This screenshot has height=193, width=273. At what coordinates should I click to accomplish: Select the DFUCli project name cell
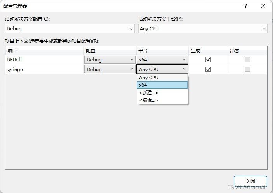[45, 60]
